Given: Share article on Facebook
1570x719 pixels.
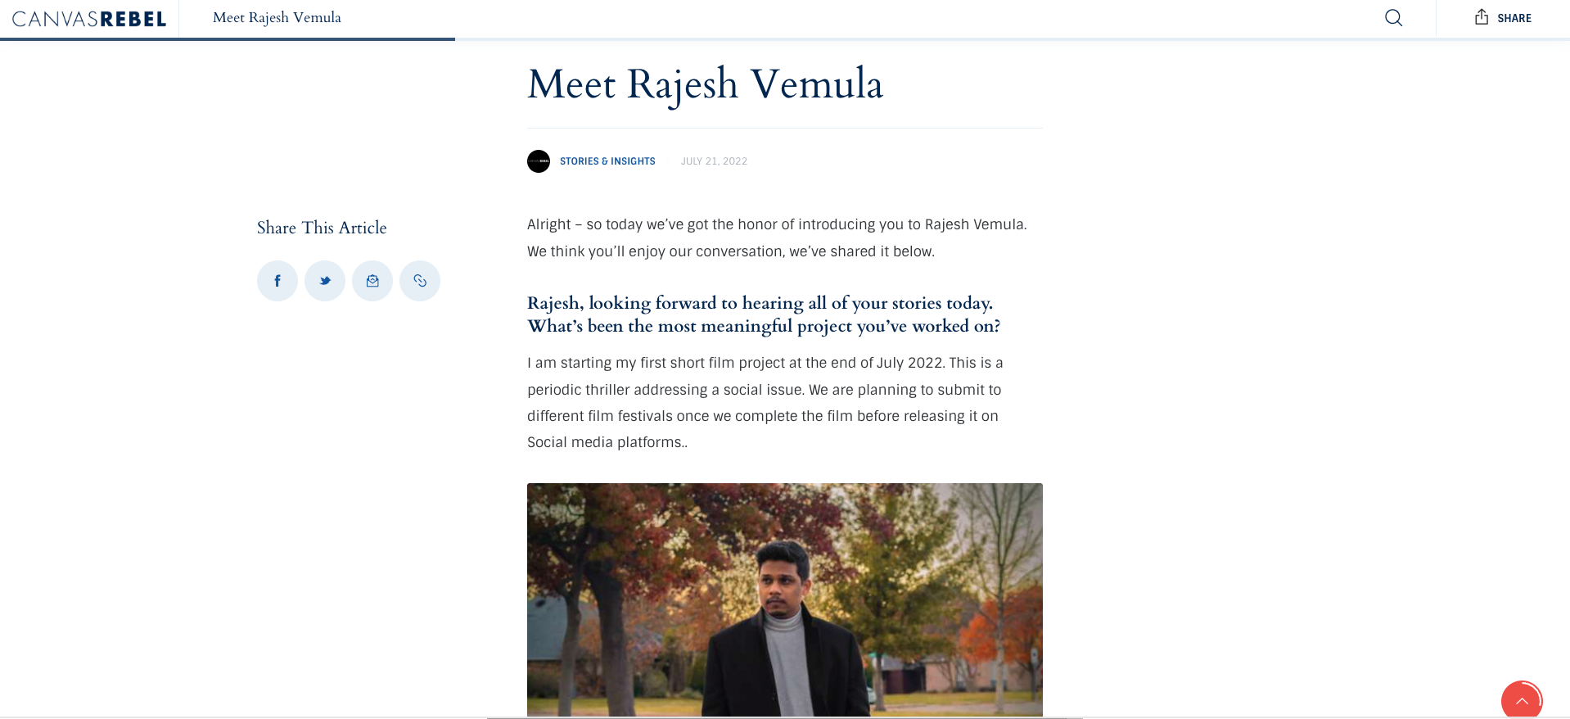Looking at the screenshot, I should point(277,281).
